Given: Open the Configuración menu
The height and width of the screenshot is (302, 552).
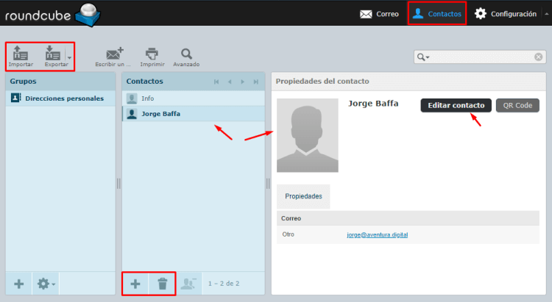Looking at the screenshot, I should click(x=505, y=13).
